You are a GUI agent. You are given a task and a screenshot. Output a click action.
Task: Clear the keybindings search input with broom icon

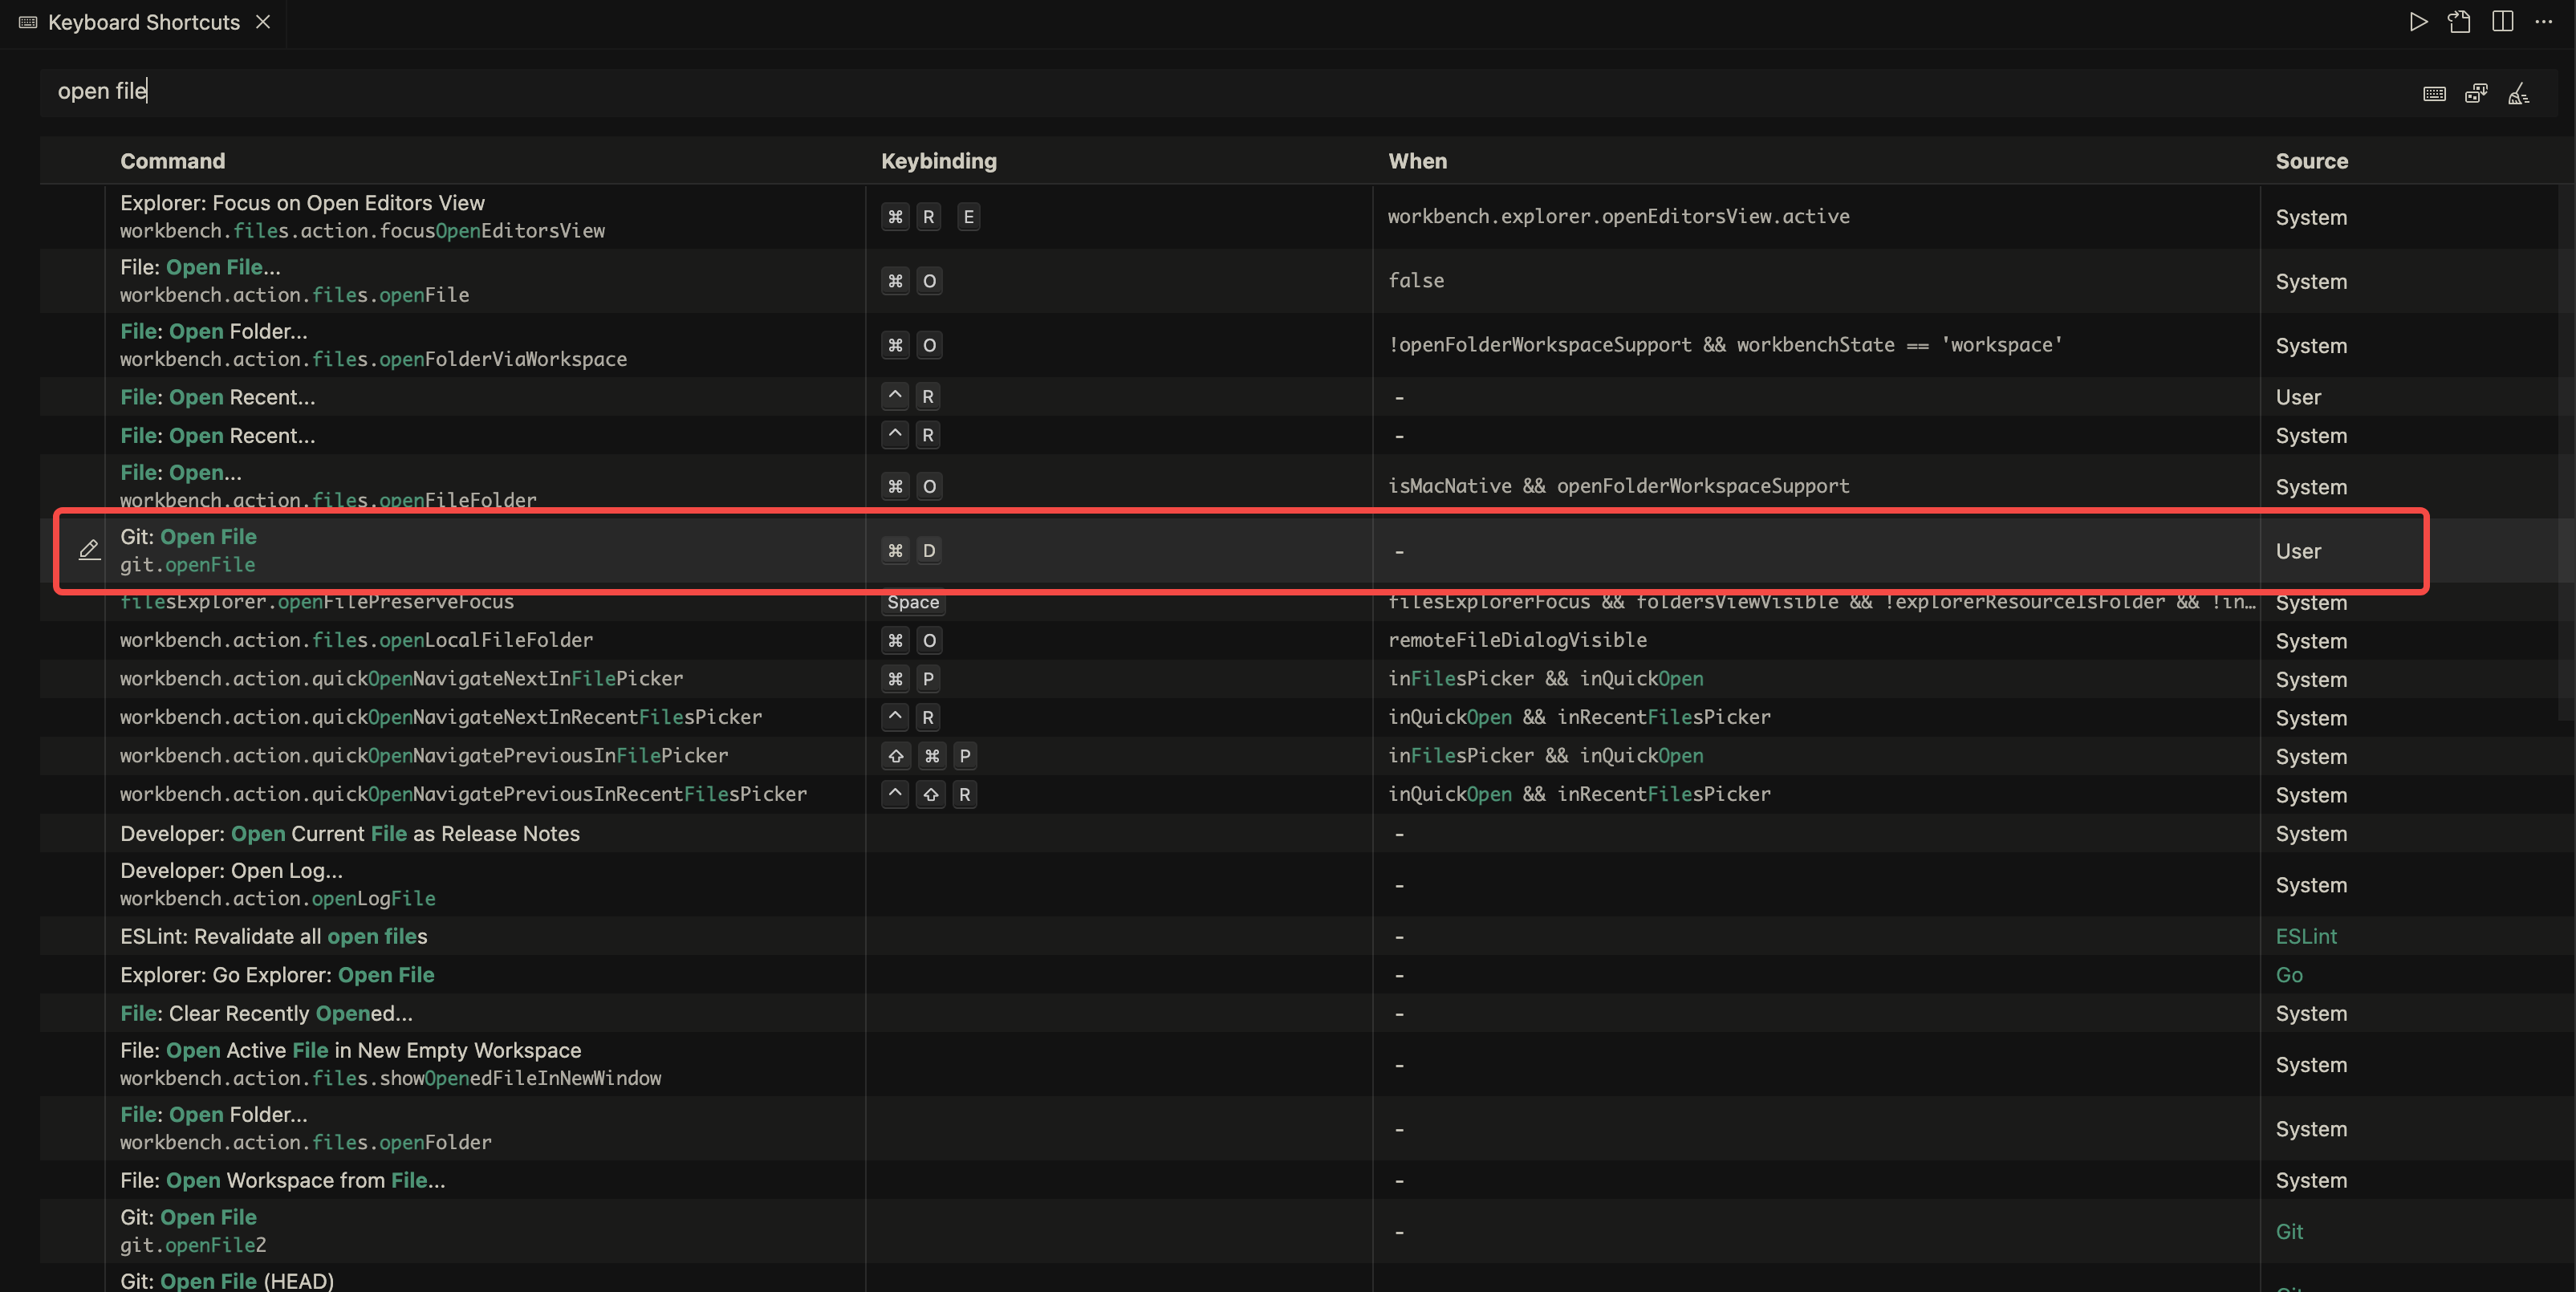(x=2518, y=94)
